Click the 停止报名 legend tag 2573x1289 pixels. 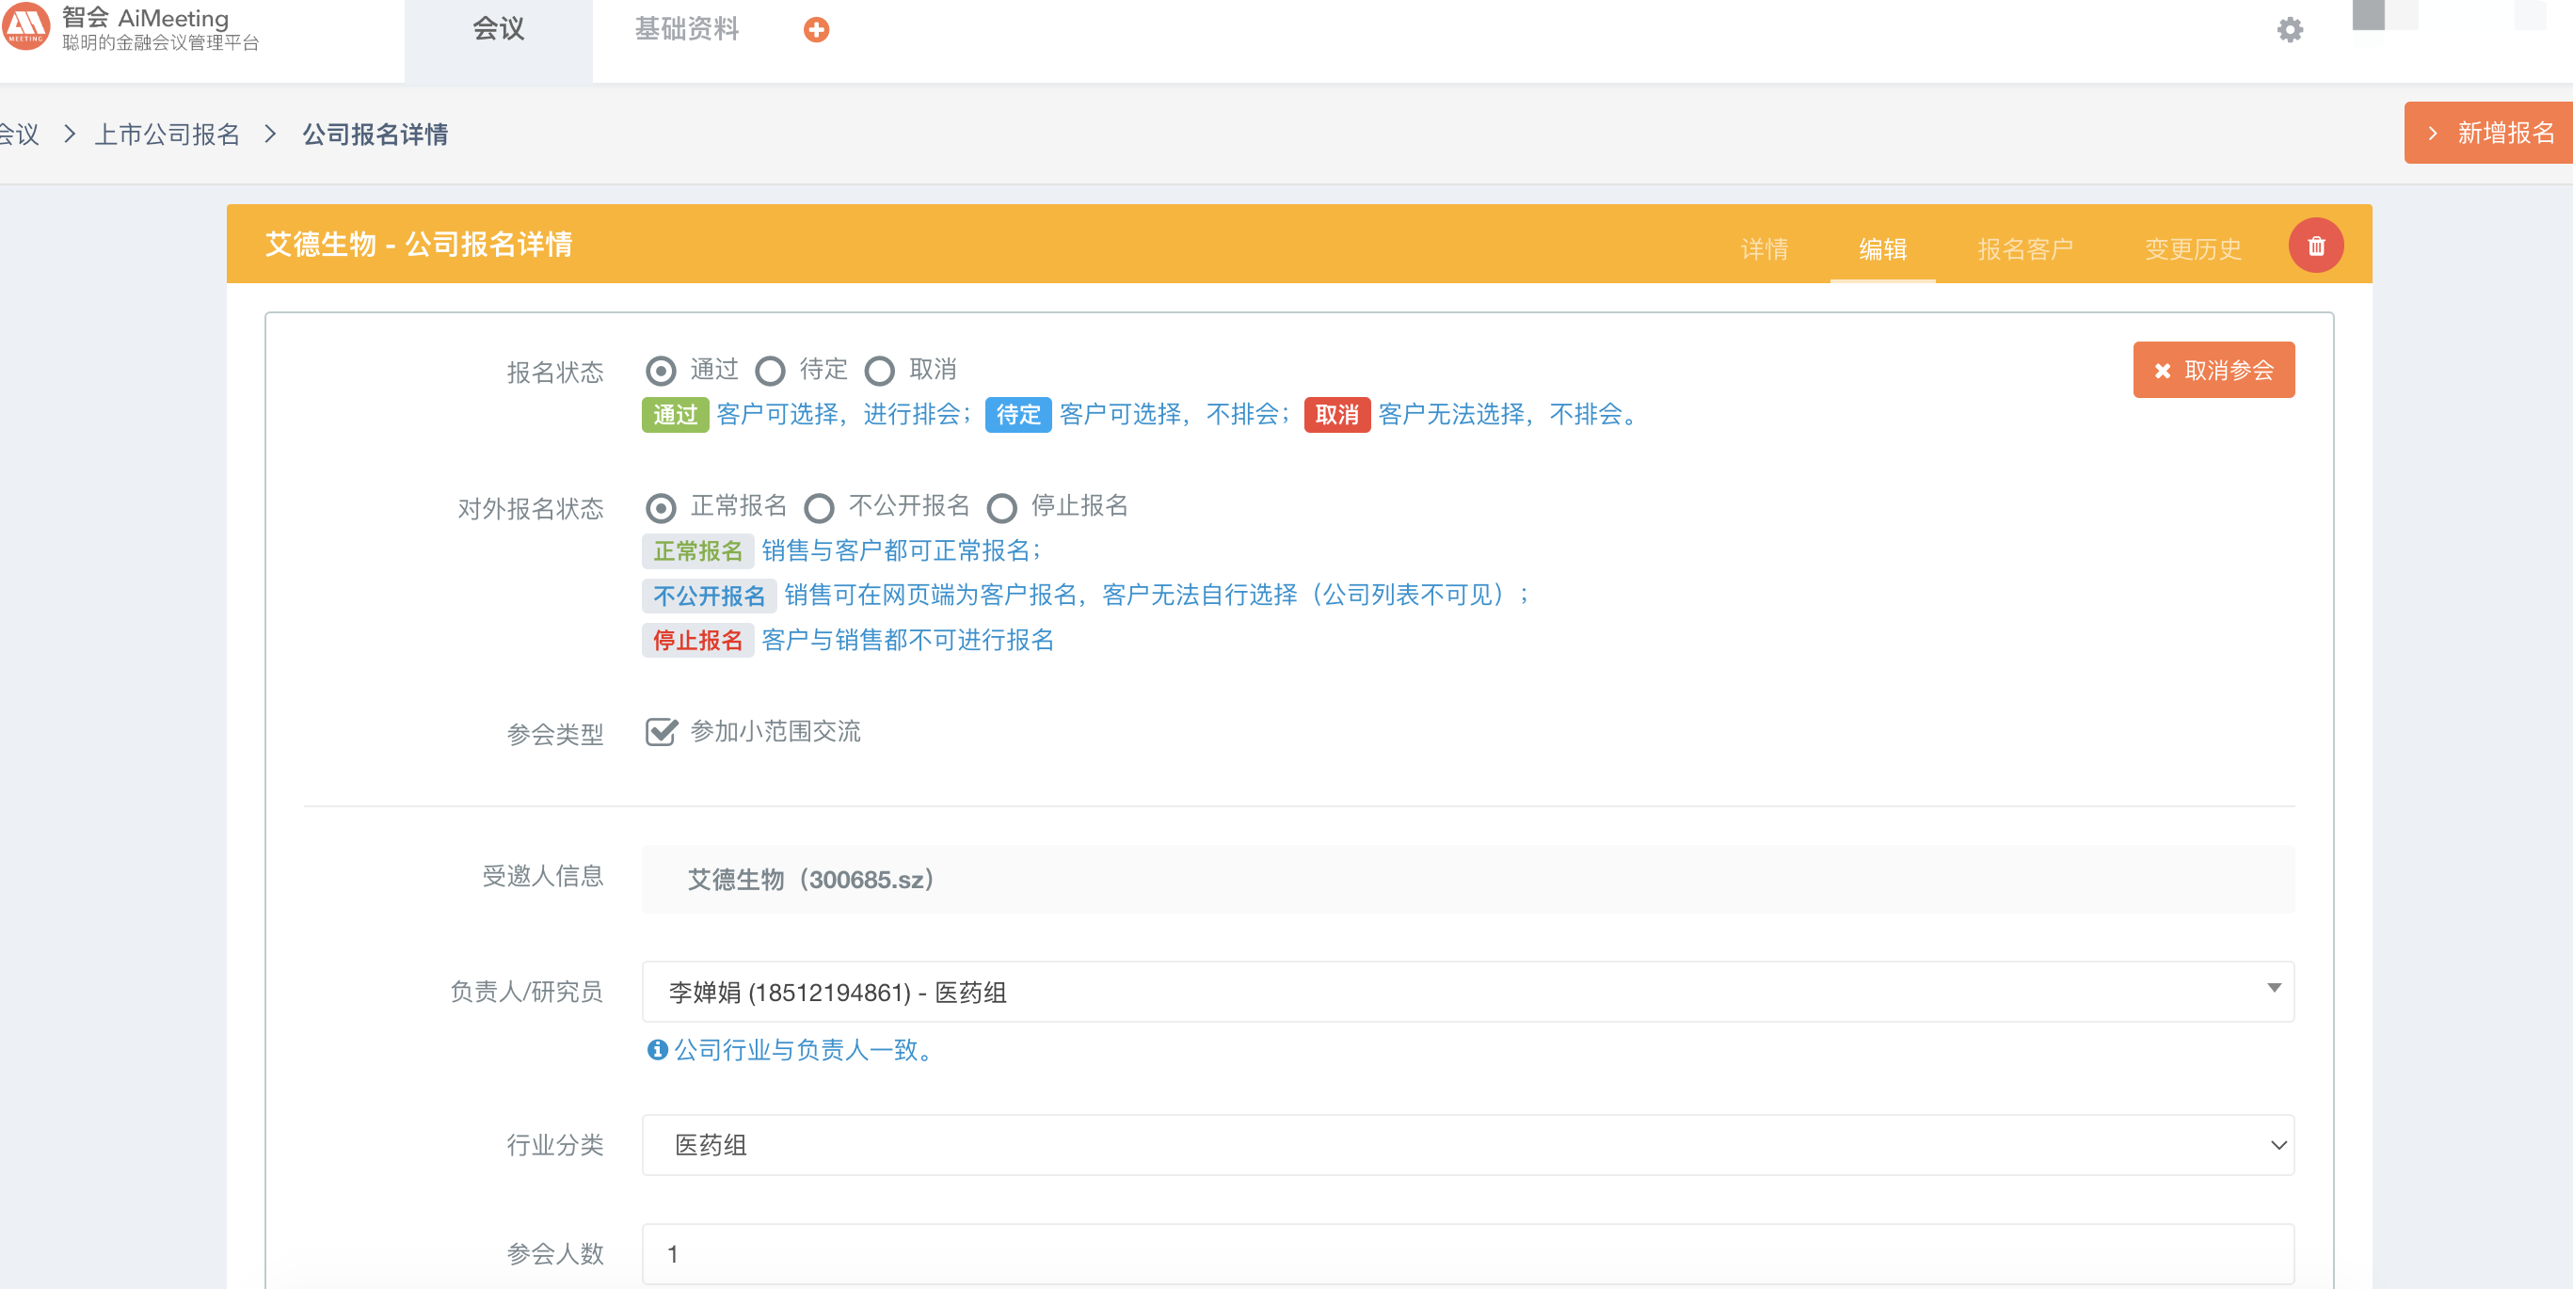pyautogui.click(x=697, y=640)
